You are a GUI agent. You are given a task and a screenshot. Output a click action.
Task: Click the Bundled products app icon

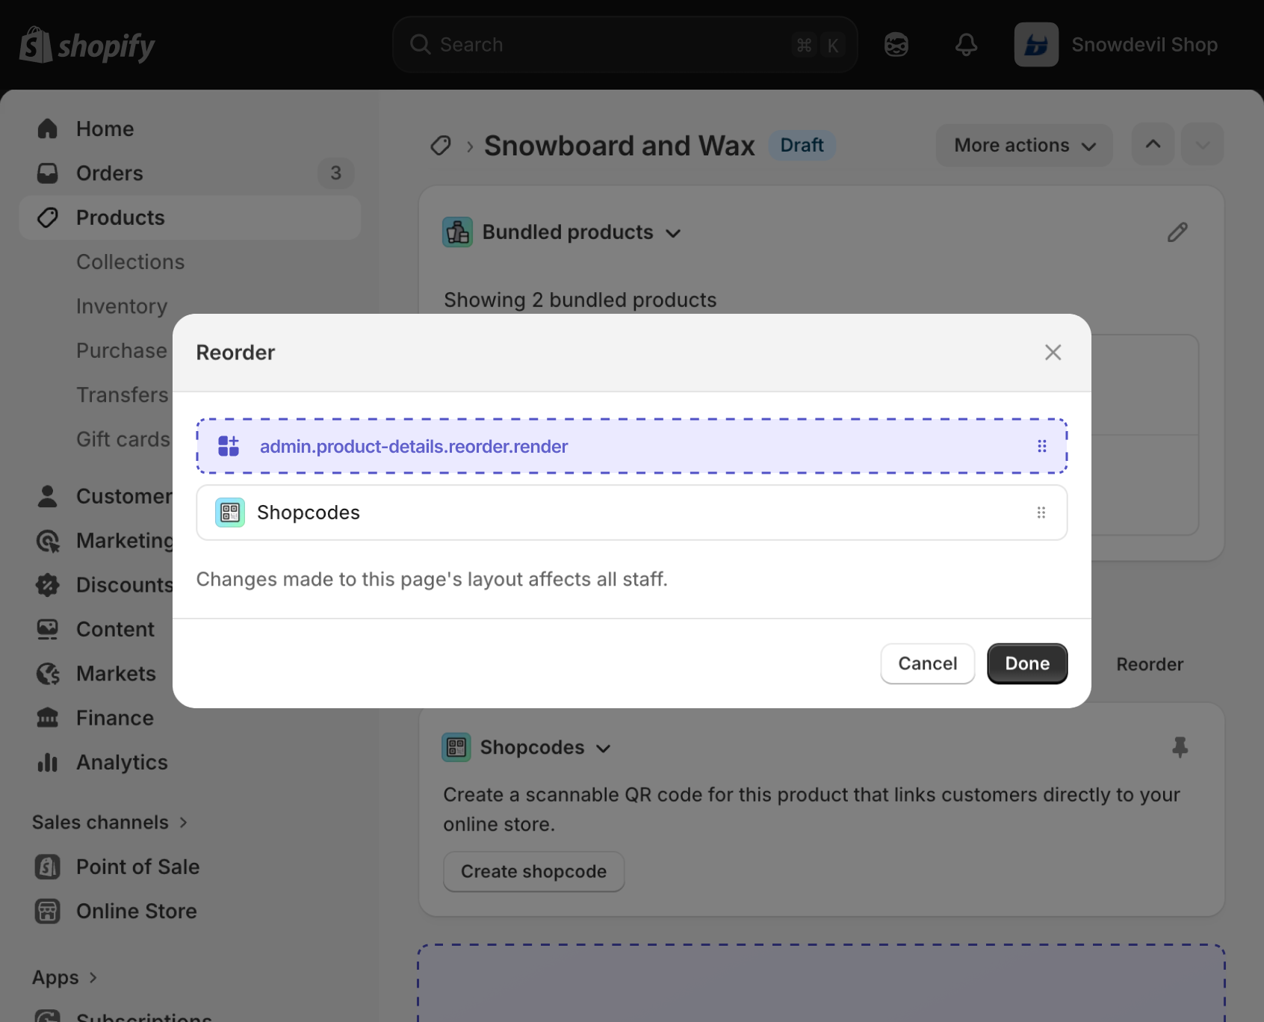coord(457,232)
